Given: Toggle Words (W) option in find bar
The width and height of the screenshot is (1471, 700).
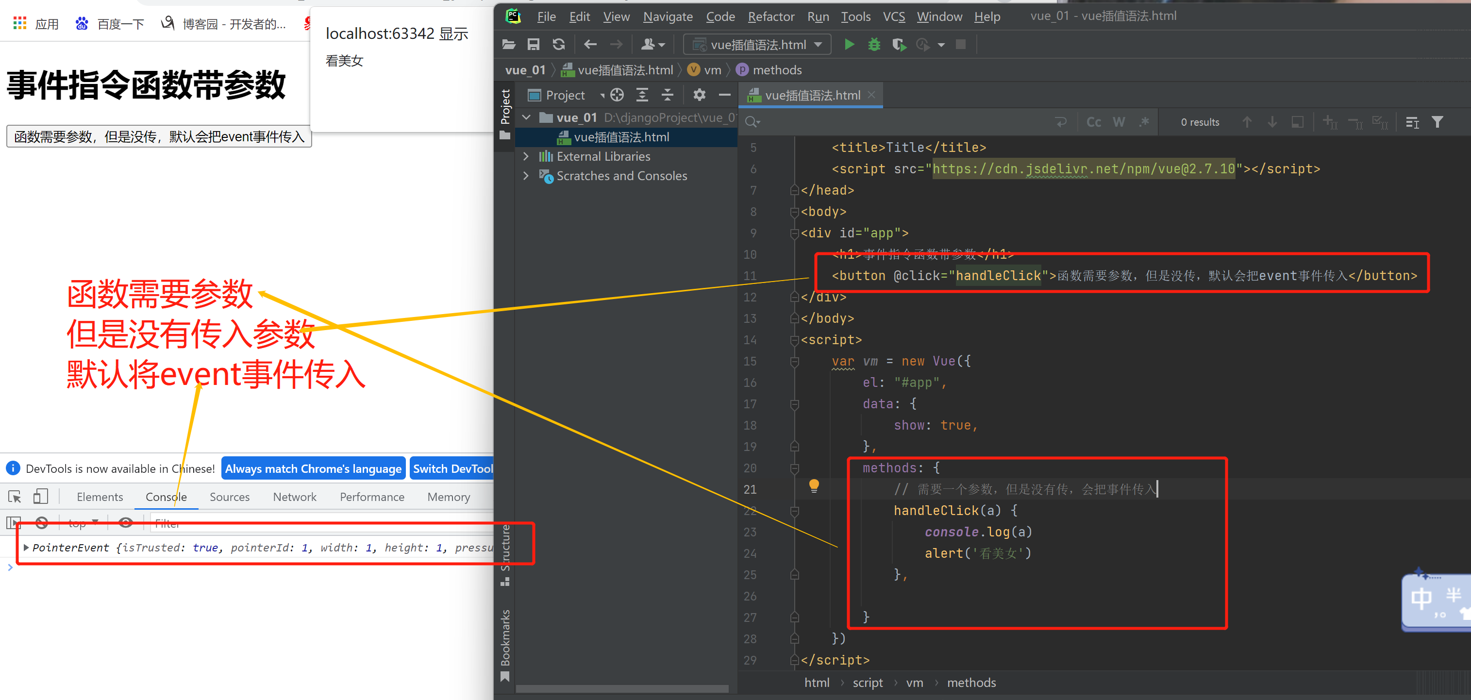Looking at the screenshot, I should point(1119,122).
